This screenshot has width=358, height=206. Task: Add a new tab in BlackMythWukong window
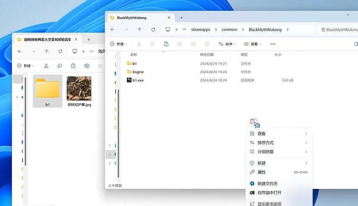[x=181, y=18]
